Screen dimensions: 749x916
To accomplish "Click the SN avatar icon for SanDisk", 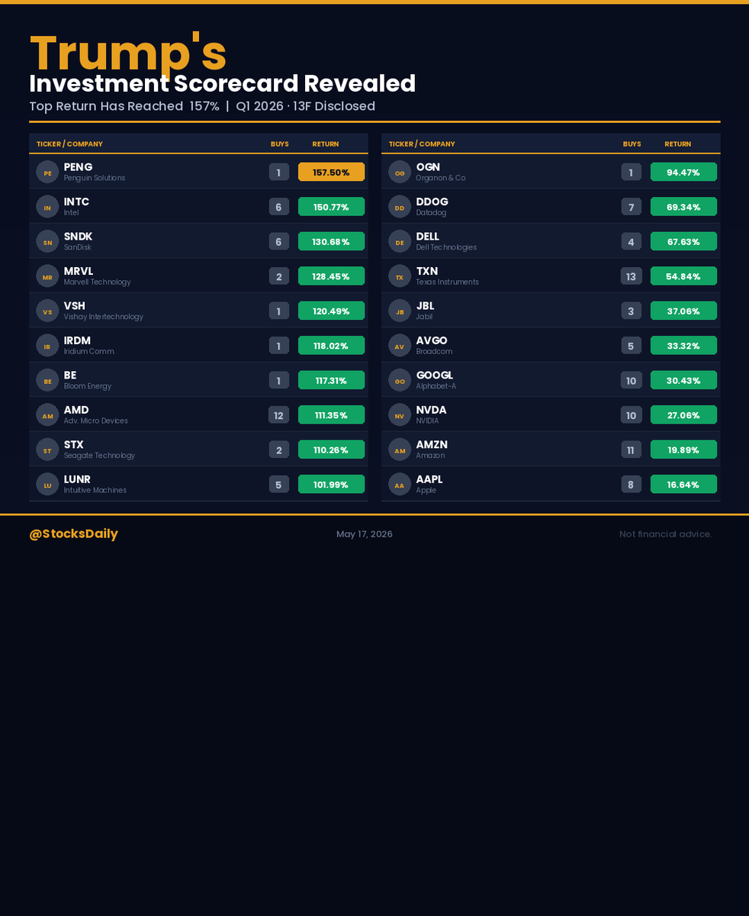I will [x=47, y=241].
